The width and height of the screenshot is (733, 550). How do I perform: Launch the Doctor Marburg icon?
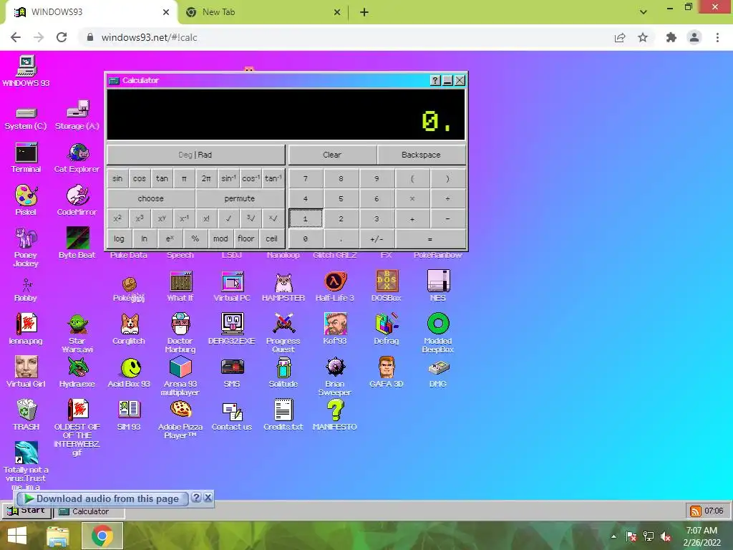[180, 333]
